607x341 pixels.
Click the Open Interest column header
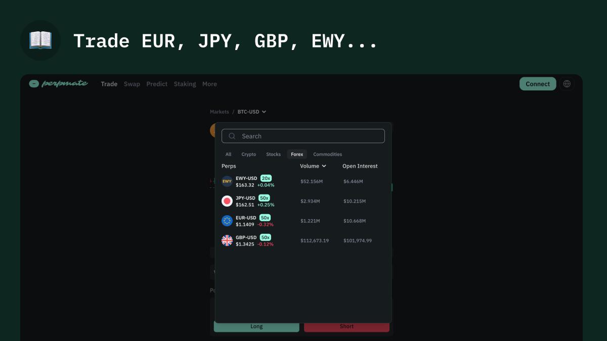360,166
